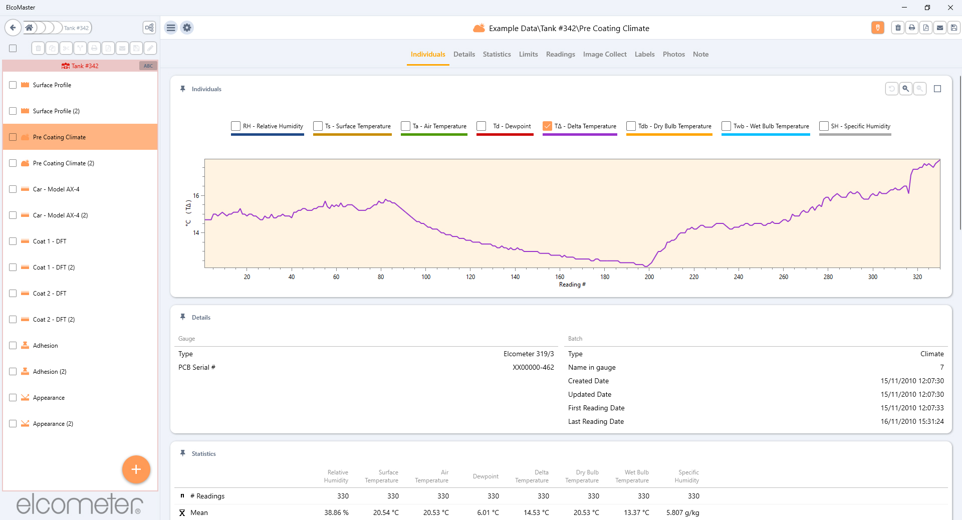Email batch using top-right envelope icon
This screenshot has height=520, width=962.
click(x=940, y=28)
